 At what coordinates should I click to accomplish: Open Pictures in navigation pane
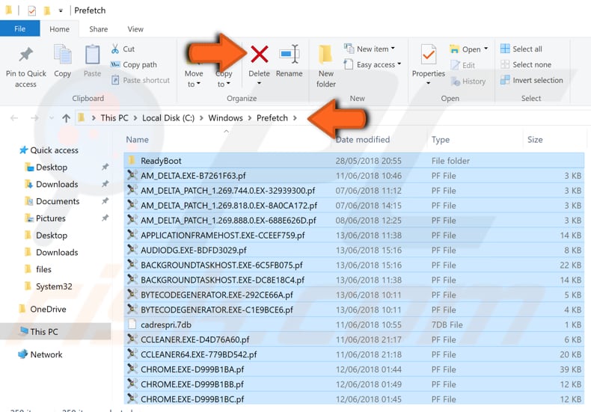[x=45, y=218]
